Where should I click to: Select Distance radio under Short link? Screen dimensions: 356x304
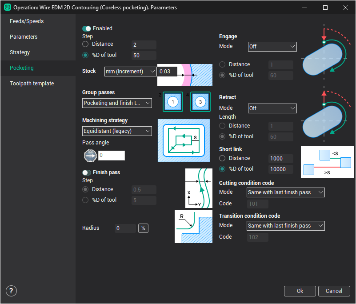coord(223,158)
